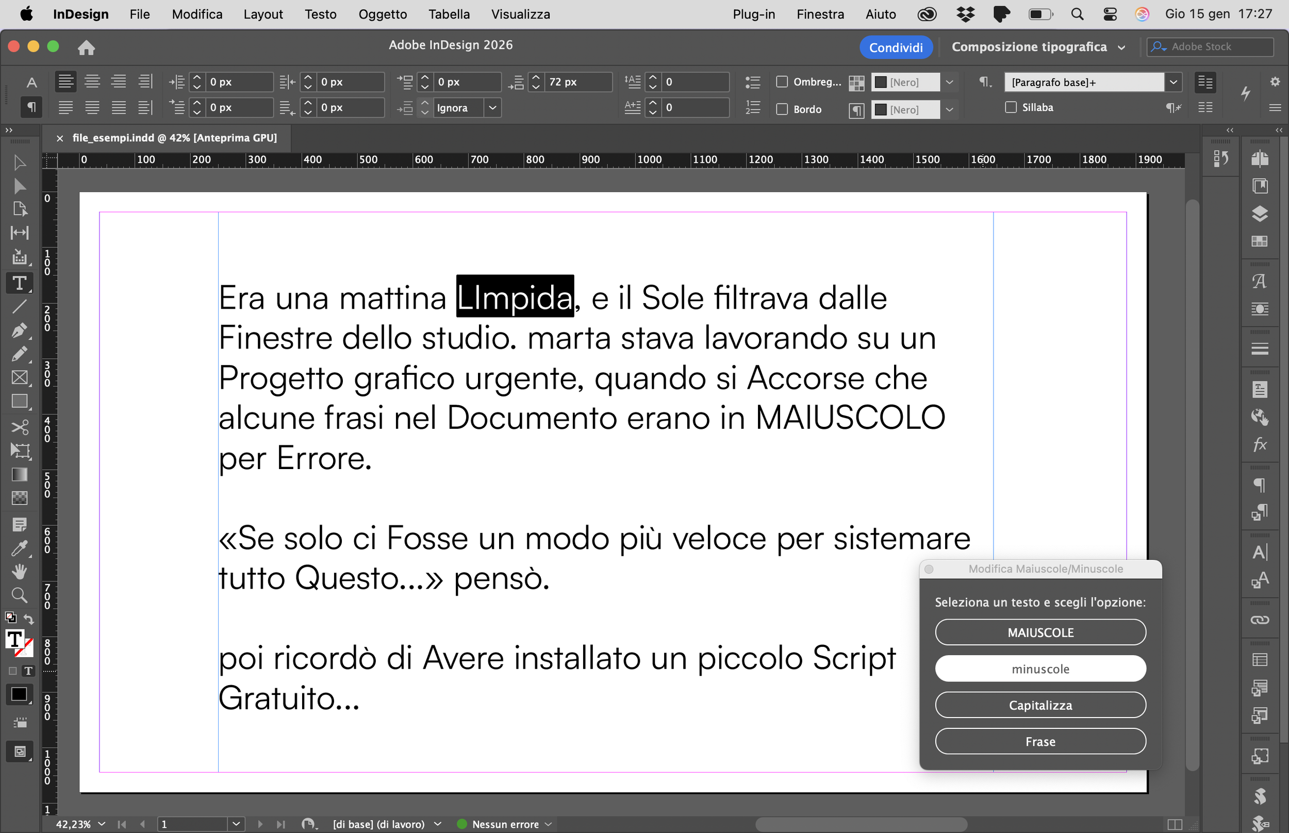Open the Layers panel icon

point(1259,213)
